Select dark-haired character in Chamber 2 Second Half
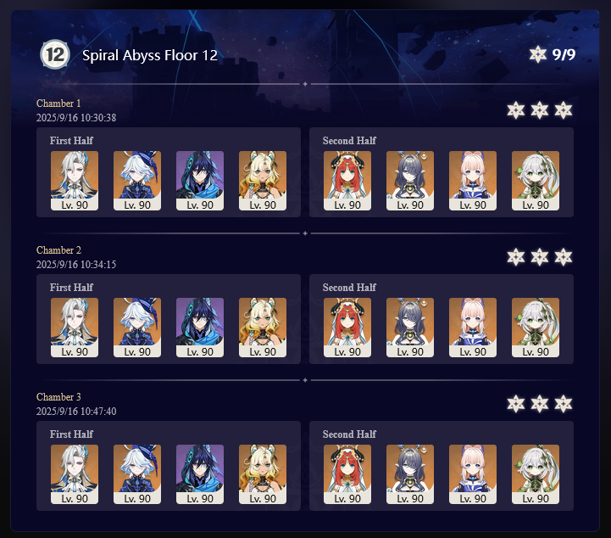 click(410, 328)
